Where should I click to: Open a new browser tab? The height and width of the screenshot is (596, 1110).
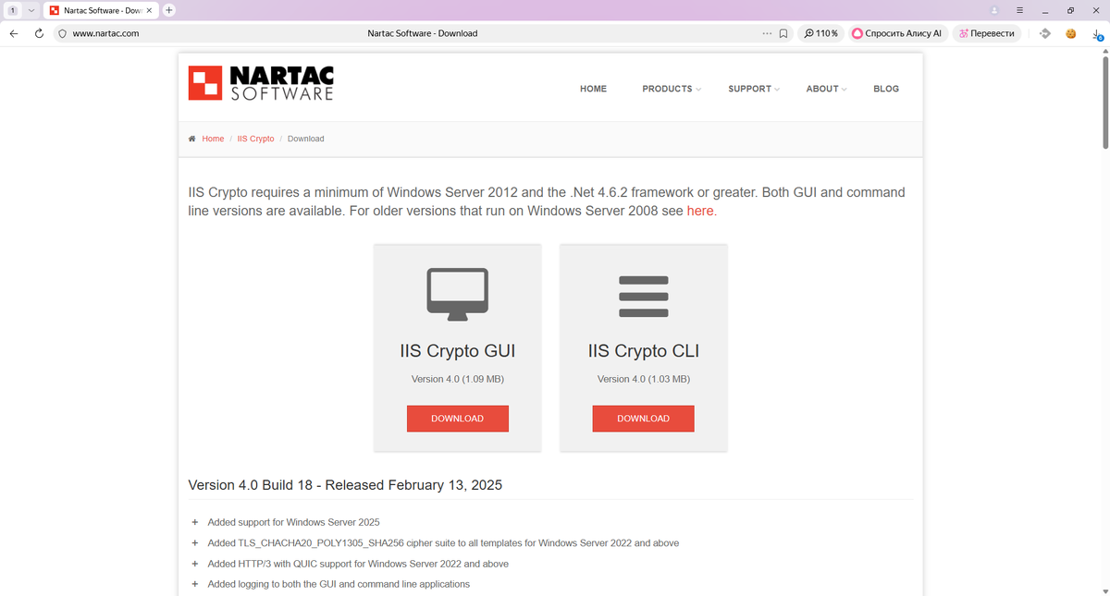pyautogui.click(x=169, y=10)
